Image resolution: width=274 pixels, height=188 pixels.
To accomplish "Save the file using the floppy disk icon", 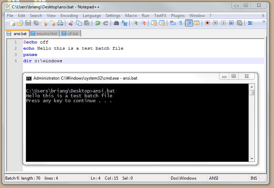I will (x=28, y=23).
